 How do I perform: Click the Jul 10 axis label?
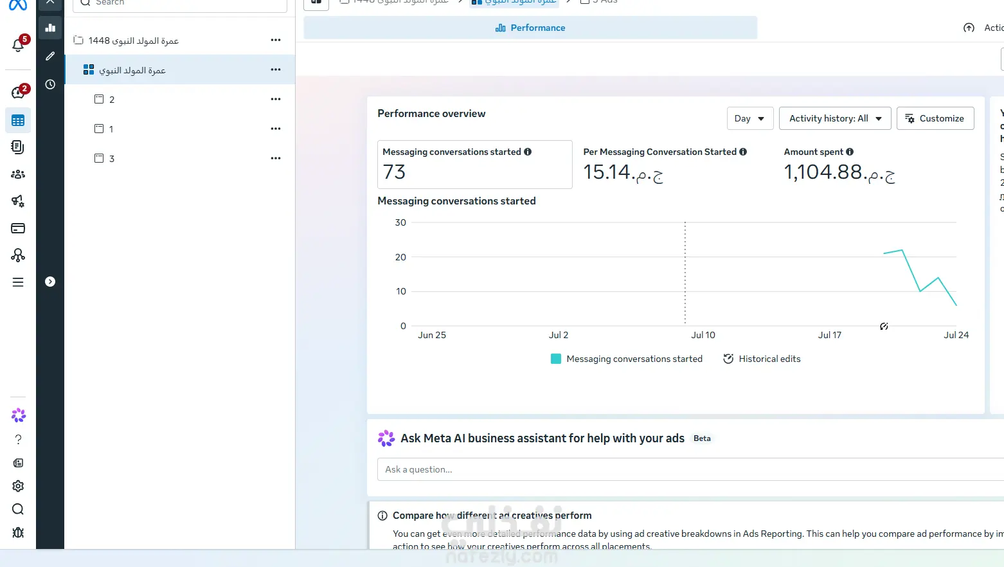703,335
